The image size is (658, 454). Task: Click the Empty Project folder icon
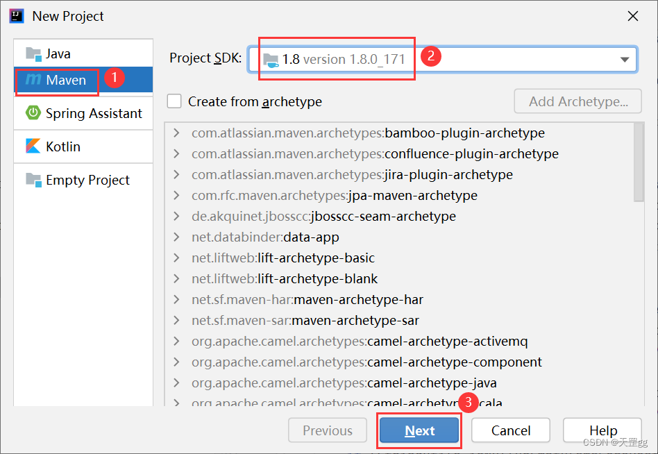33,180
